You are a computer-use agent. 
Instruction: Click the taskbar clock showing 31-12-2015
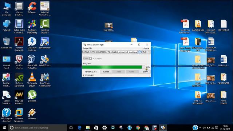[225, 128]
